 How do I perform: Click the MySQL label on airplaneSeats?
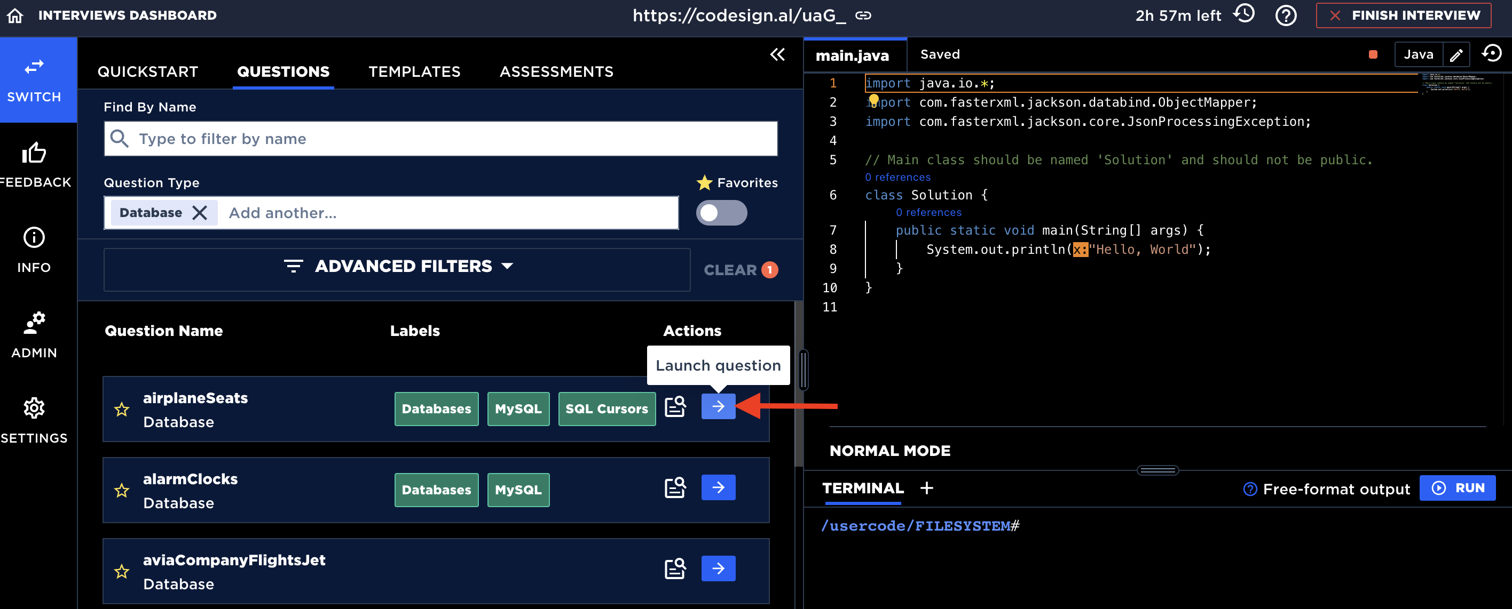tap(518, 409)
